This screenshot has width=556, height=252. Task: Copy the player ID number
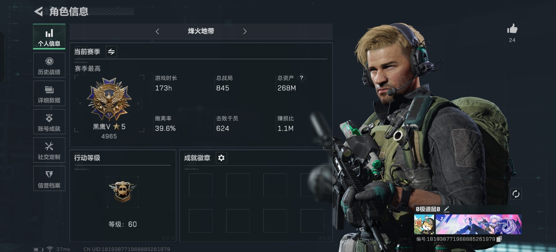(x=499, y=239)
